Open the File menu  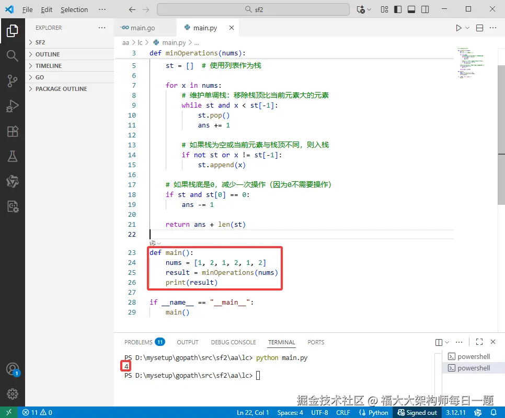tap(27, 9)
